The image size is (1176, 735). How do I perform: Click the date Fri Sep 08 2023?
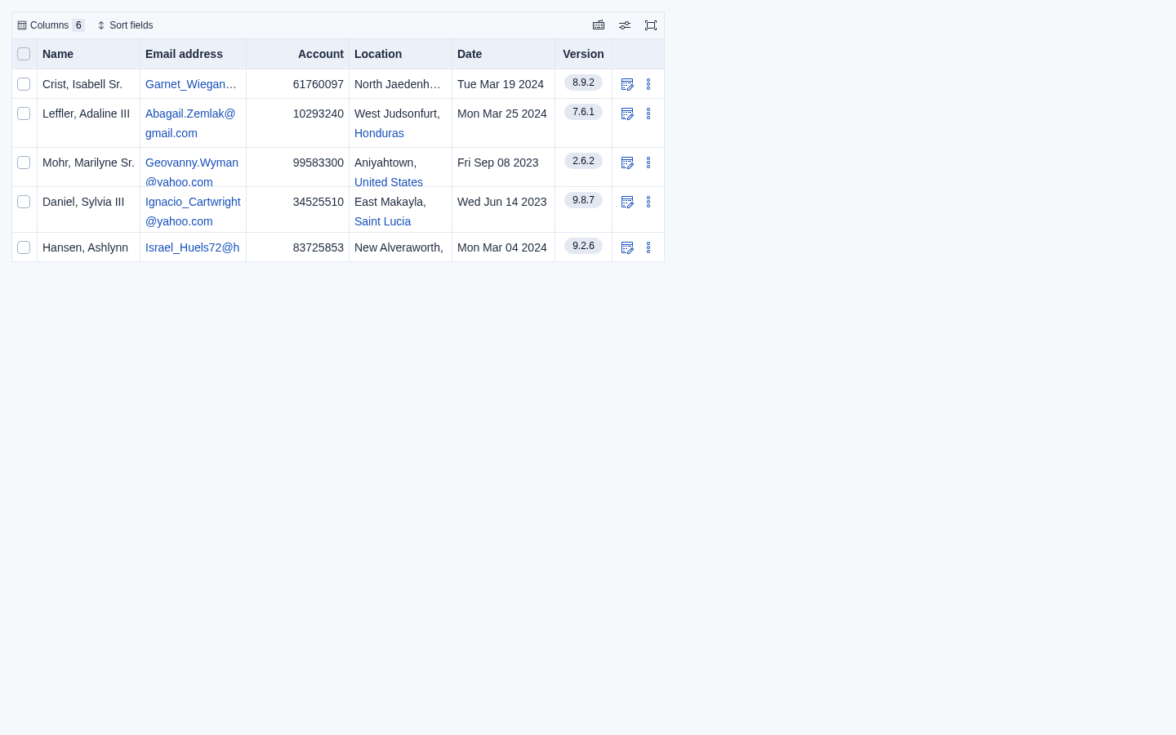[x=498, y=163]
